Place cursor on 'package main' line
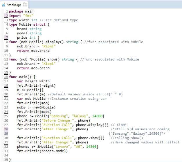The height and width of the screenshot is (162, 182). tap(21, 11)
